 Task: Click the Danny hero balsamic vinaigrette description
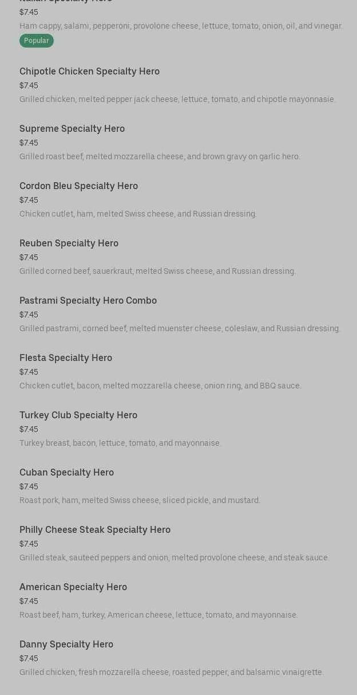click(171, 672)
